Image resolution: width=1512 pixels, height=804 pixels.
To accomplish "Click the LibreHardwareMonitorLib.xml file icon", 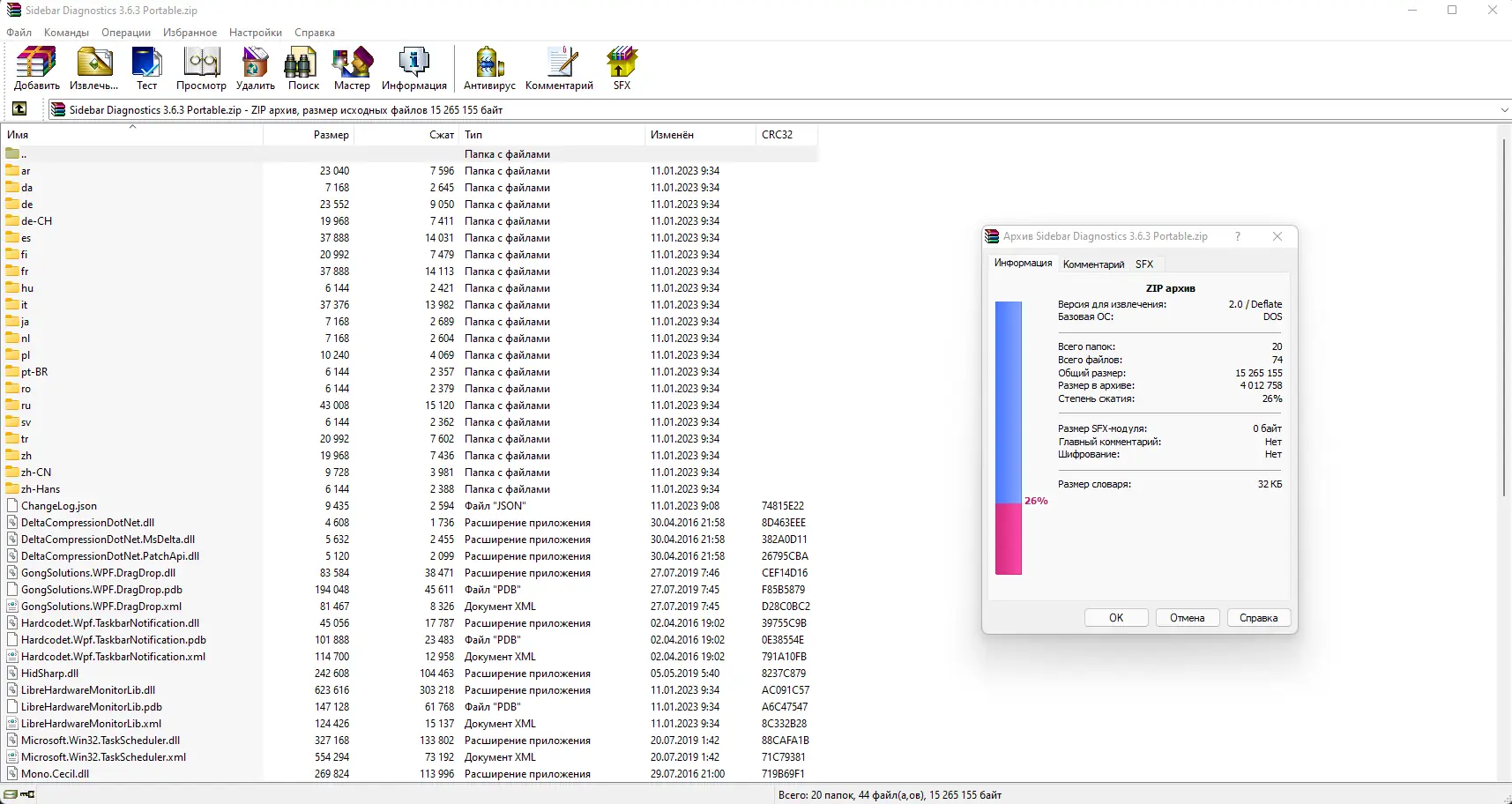I will [12, 724].
